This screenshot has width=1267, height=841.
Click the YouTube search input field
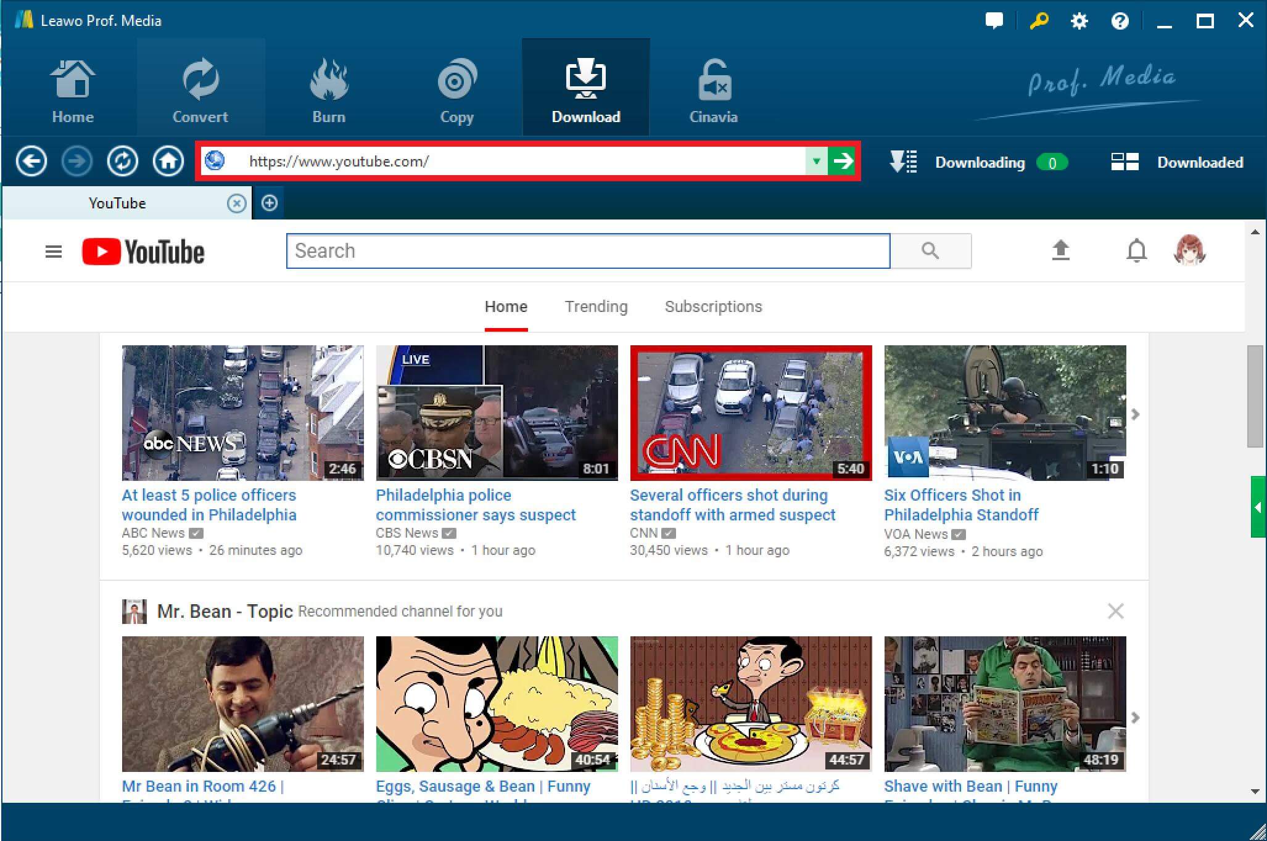pos(587,251)
